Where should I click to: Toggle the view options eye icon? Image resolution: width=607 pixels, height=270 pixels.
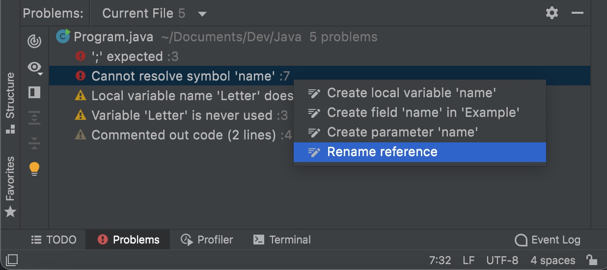point(34,67)
